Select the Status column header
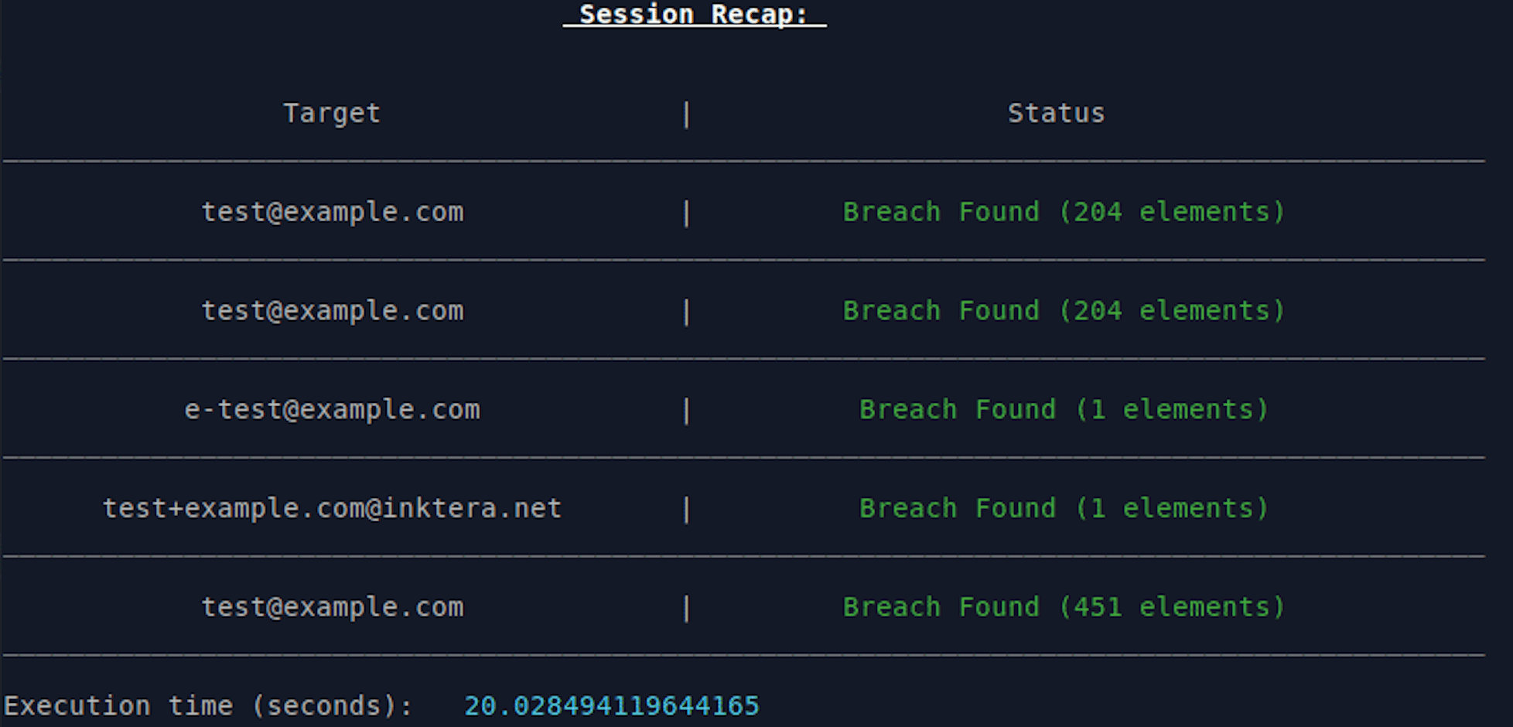1513x727 pixels. point(1056,114)
